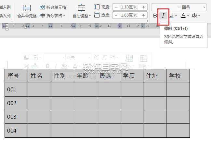The width and height of the screenshot is (211, 151).
Task: Click the line spacing icon in mini toolbar
Action: (x=113, y=57)
